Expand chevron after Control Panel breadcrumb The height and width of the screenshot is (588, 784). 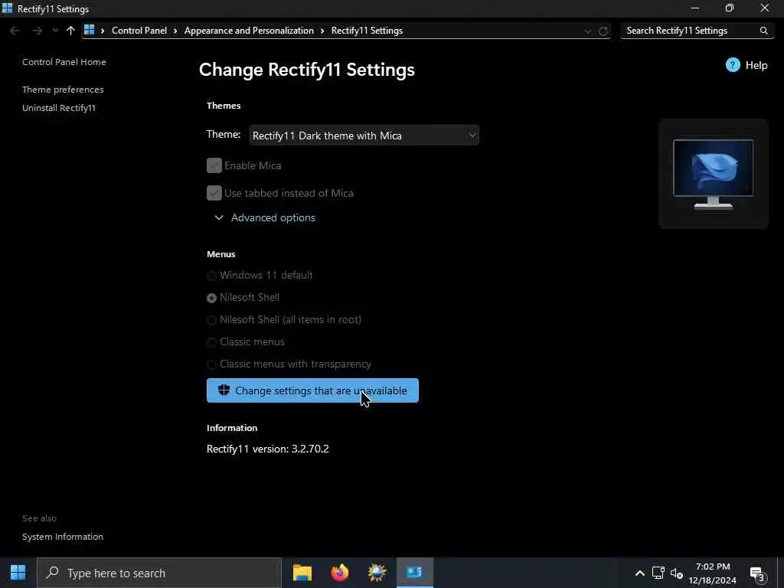pos(175,31)
